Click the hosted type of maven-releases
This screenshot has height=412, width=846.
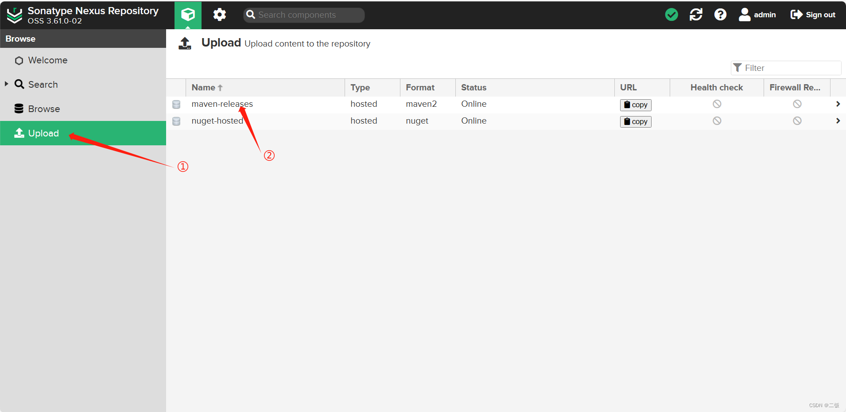click(364, 104)
